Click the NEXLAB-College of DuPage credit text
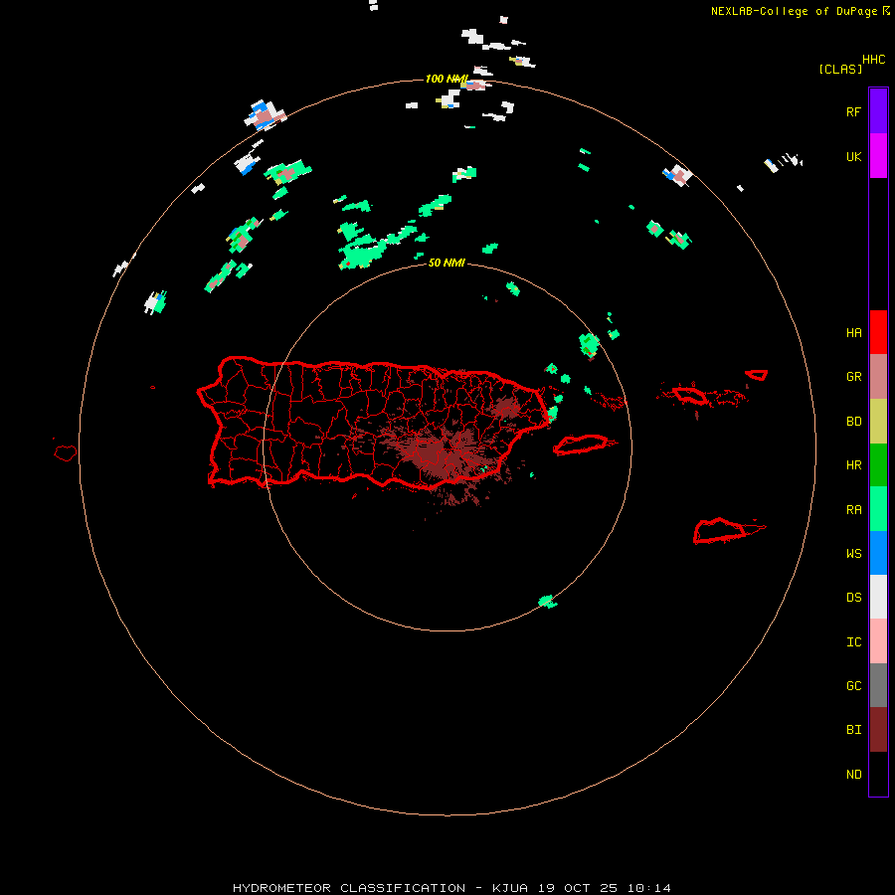Screen dimensions: 895x895 (794, 11)
